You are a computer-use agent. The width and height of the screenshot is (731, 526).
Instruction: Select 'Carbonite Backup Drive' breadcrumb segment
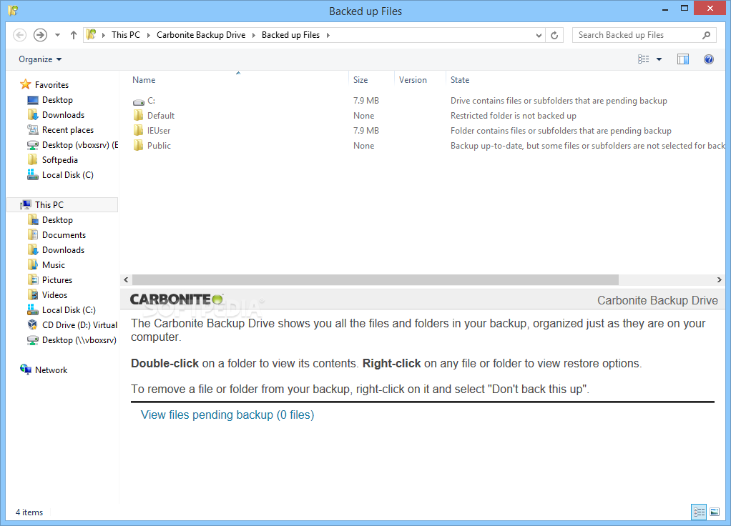[201, 35]
